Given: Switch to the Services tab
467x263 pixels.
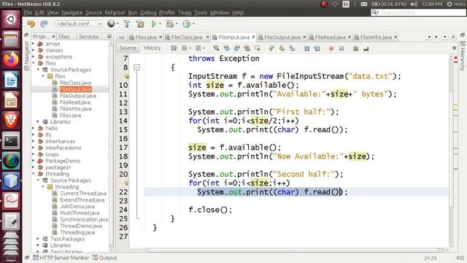Looking at the screenshot, I should [88, 37].
